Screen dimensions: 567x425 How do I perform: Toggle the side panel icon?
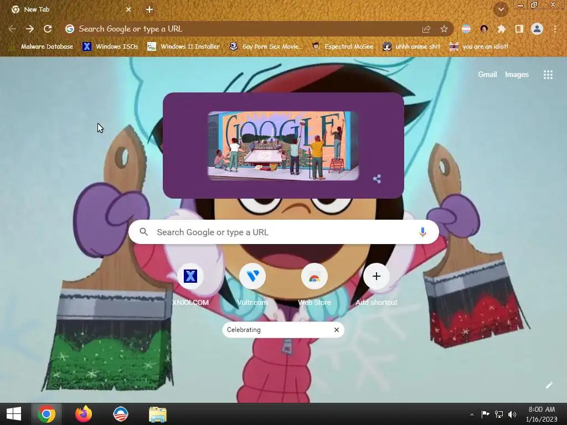[519, 29]
